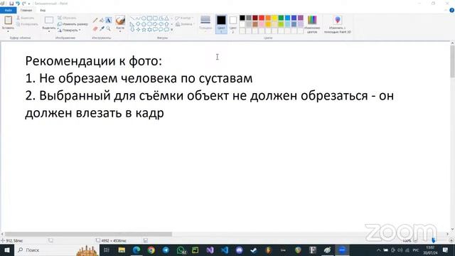Click the vertical scrollbar thumb
This screenshot has height=256, width=455.
[x=452, y=62]
